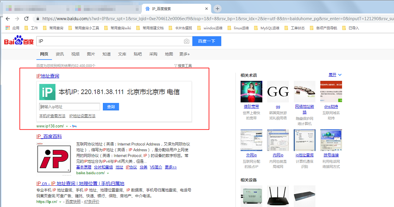Switch to the 视频 tab
Image resolution: width=394 pixels, height=207 pixels.
[x=75, y=54]
